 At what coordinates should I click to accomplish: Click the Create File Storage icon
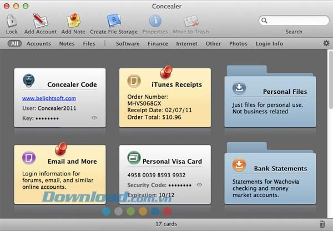click(x=114, y=21)
